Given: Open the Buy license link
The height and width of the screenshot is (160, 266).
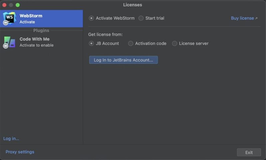Looking at the screenshot, I should 242,18.
